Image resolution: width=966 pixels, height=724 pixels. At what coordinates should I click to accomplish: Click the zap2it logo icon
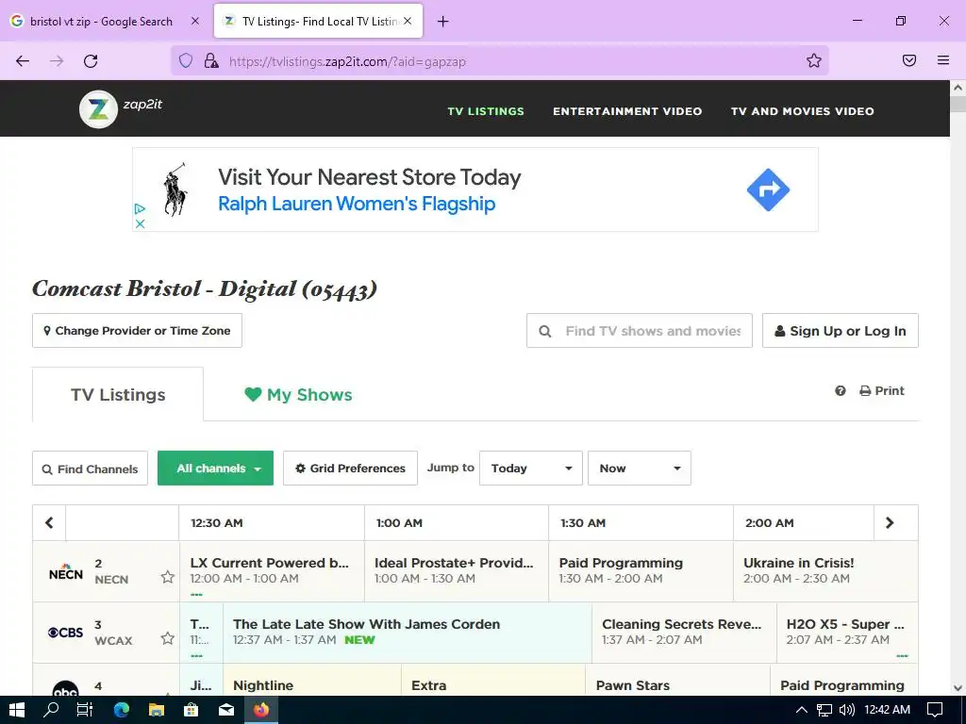click(x=98, y=109)
